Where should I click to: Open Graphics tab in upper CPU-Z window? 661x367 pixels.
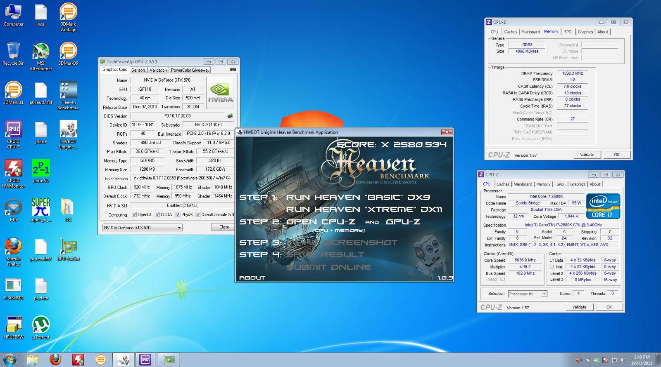pyautogui.click(x=585, y=32)
